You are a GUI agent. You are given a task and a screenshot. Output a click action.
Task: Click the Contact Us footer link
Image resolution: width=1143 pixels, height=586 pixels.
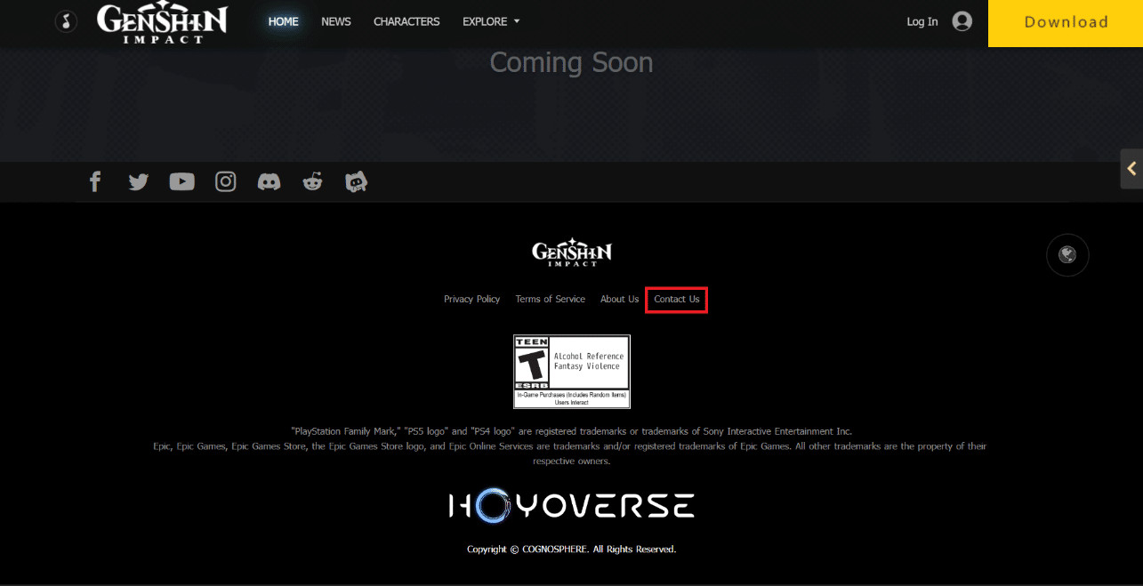(x=677, y=300)
